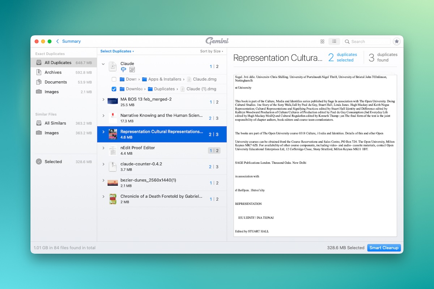Check the Claude.dmg checkbox

point(114,79)
